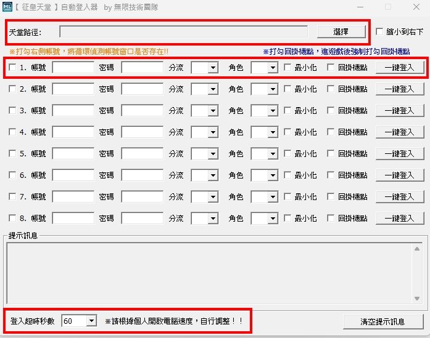Minimize the 自動登入器 window

tap(360, 7)
